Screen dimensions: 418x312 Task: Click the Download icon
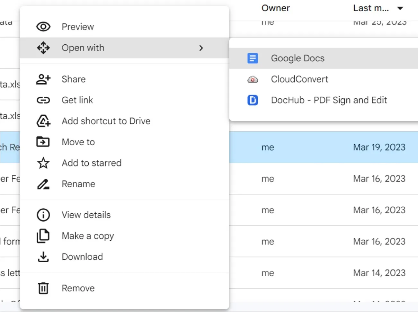43,256
